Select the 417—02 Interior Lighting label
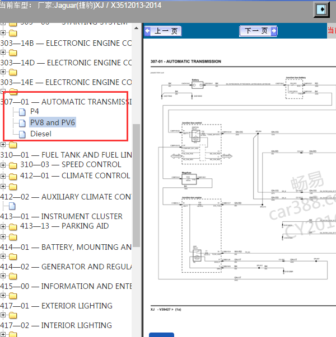This screenshot has width=336, height=337. (56, 325)
